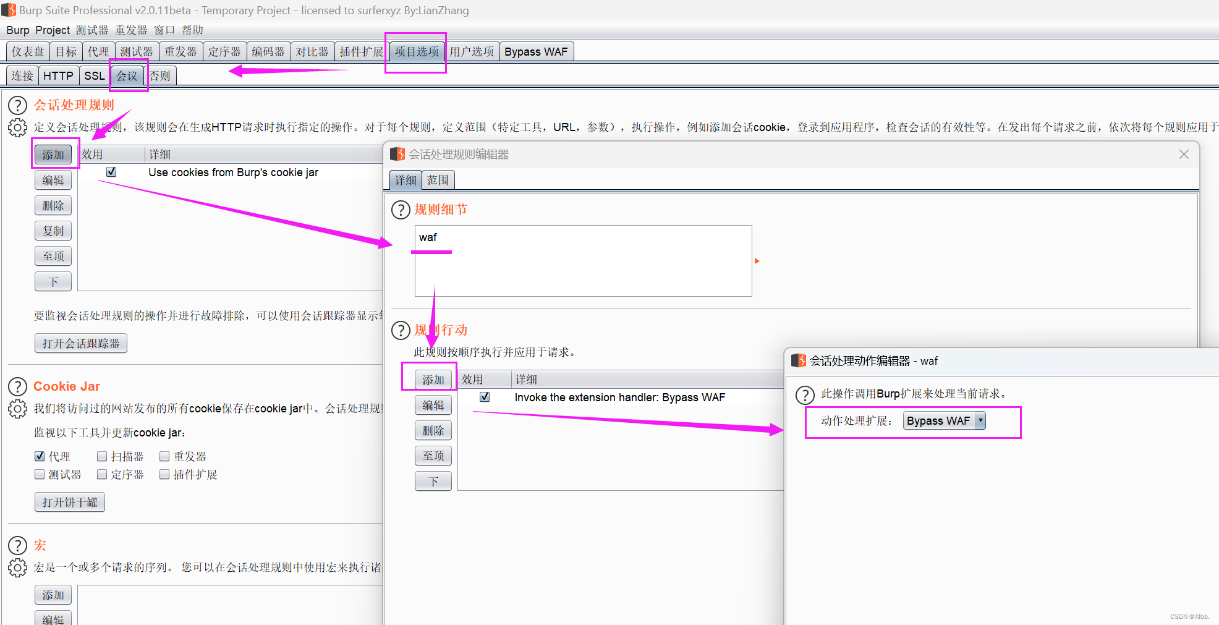Close the 会话处理规则编辑器 dialog
Viewport: 1219px width, 625px height.
(x=1184, y=155)
